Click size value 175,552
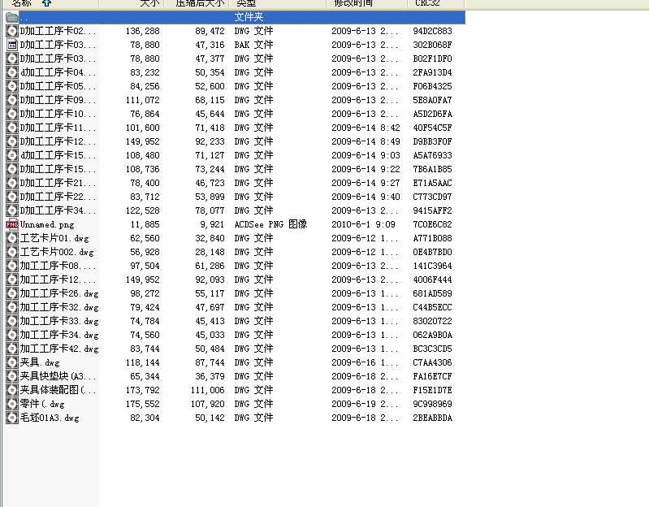The width and height of the screenshot is (649, 507). 143,404
